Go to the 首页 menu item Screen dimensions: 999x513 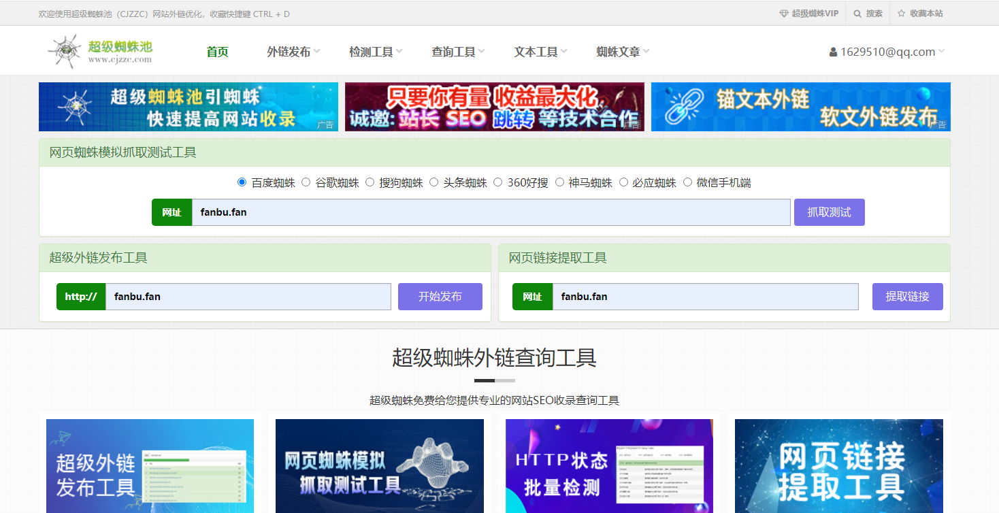coord(217,50)
